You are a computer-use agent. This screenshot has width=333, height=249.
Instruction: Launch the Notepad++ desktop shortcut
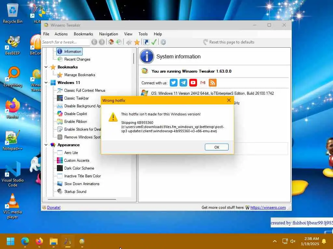(x=13, y=140)
